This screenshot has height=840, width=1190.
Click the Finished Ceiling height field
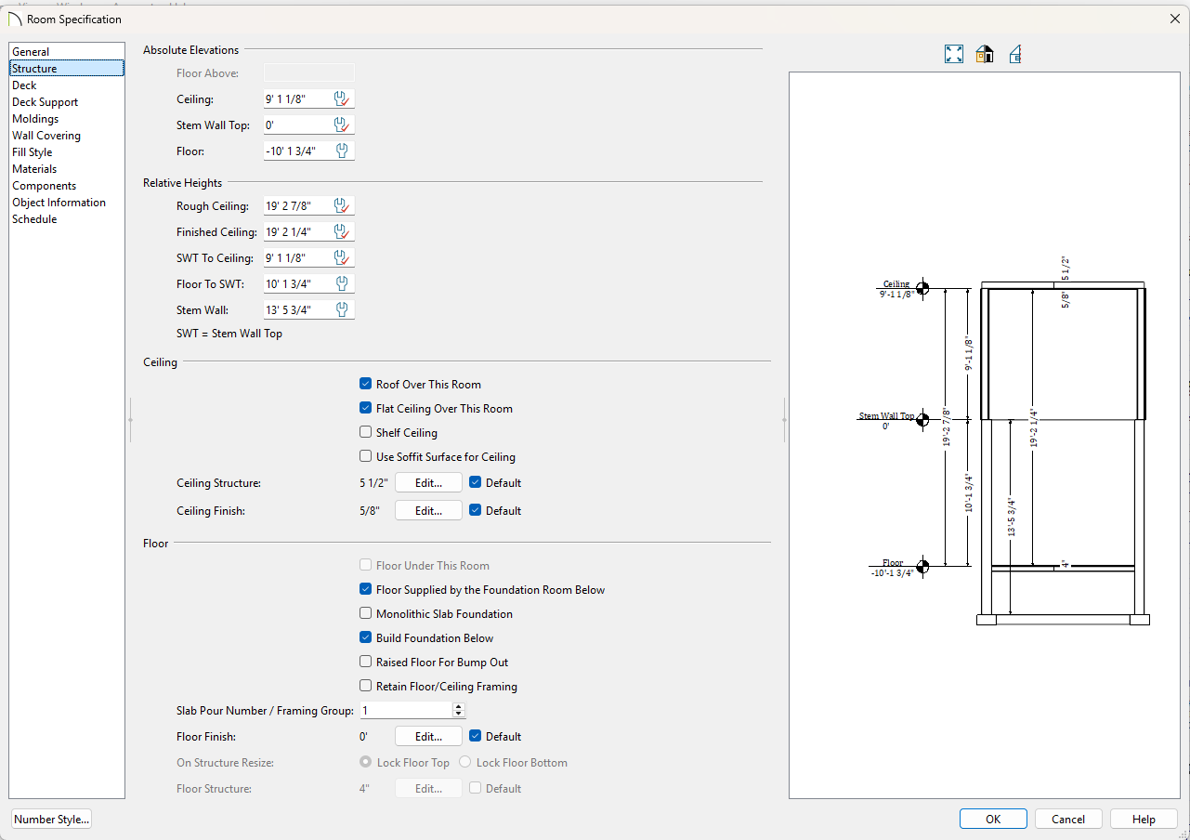(x=297, y=232)
